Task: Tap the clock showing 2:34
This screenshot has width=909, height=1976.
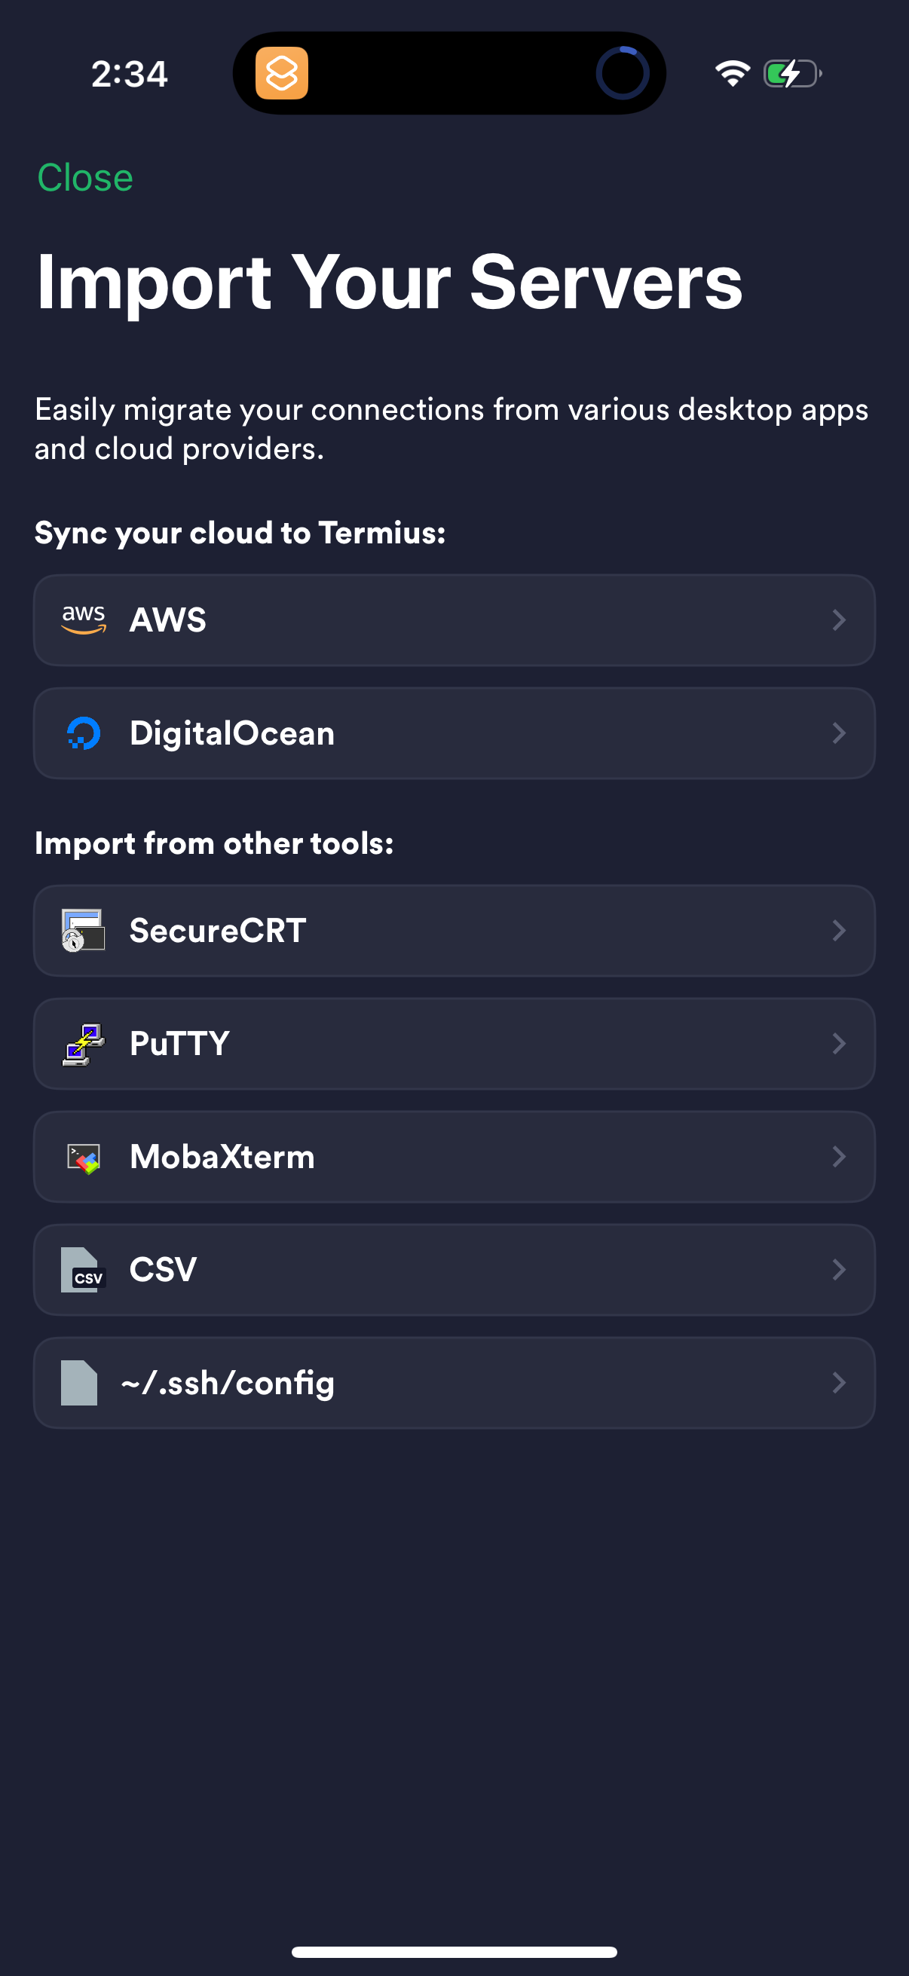Action: pos(130,74)
